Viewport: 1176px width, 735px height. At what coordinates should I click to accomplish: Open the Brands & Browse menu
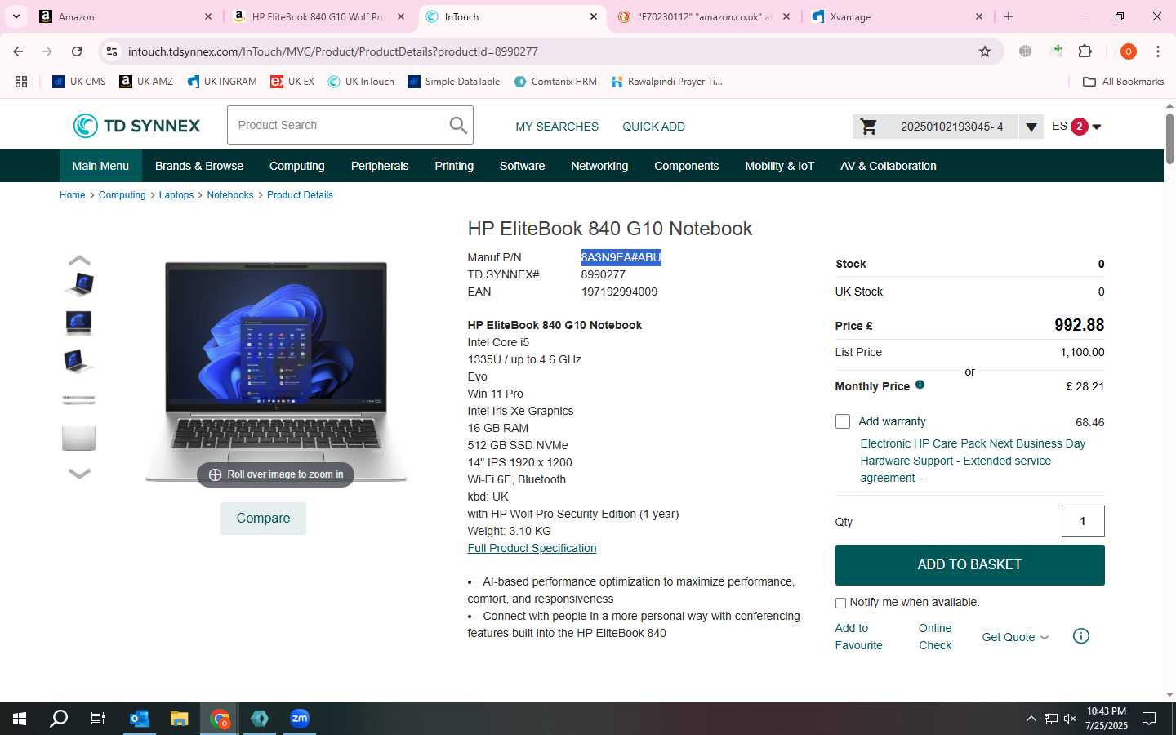coord(199,166)
